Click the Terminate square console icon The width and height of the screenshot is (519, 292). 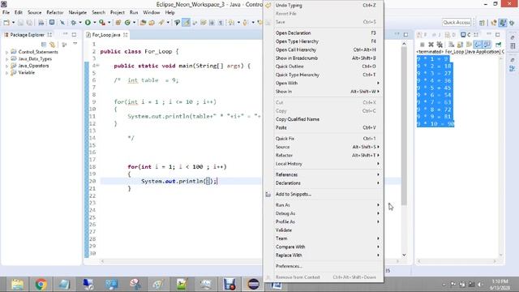pos(422,45)
